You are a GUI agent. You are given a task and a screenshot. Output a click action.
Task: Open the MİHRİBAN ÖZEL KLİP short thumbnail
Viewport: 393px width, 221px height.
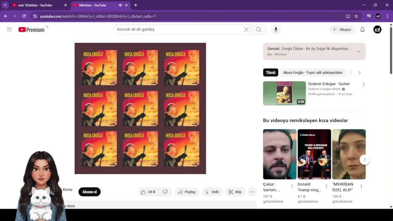(349, 154)
